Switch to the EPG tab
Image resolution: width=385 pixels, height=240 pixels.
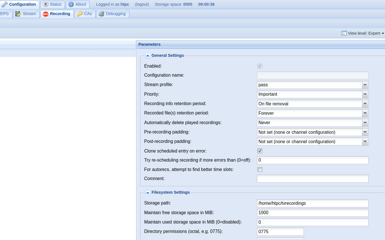[x=5, y=14]
